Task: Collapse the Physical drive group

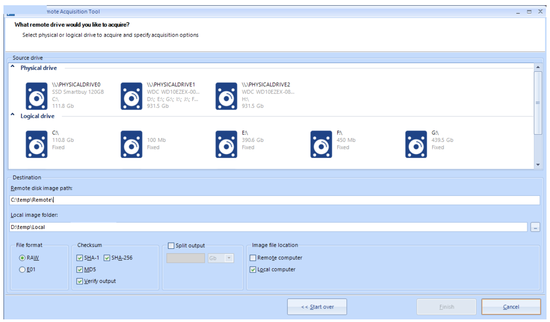Action: point(13,67)
